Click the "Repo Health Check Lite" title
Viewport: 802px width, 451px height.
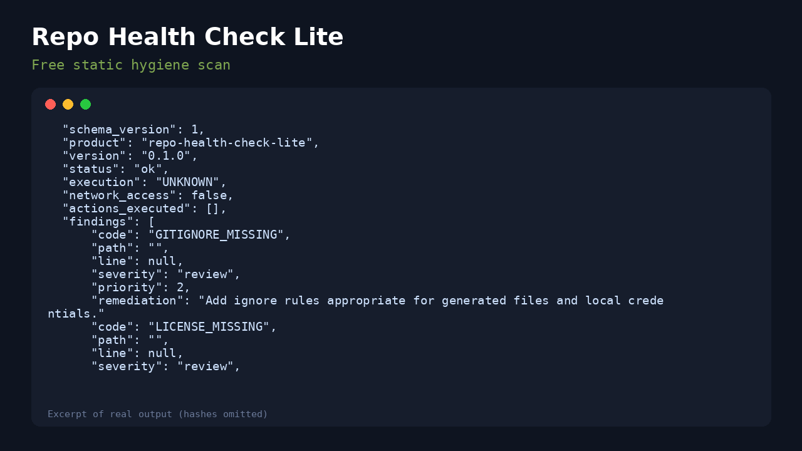[x=187, y=37]
